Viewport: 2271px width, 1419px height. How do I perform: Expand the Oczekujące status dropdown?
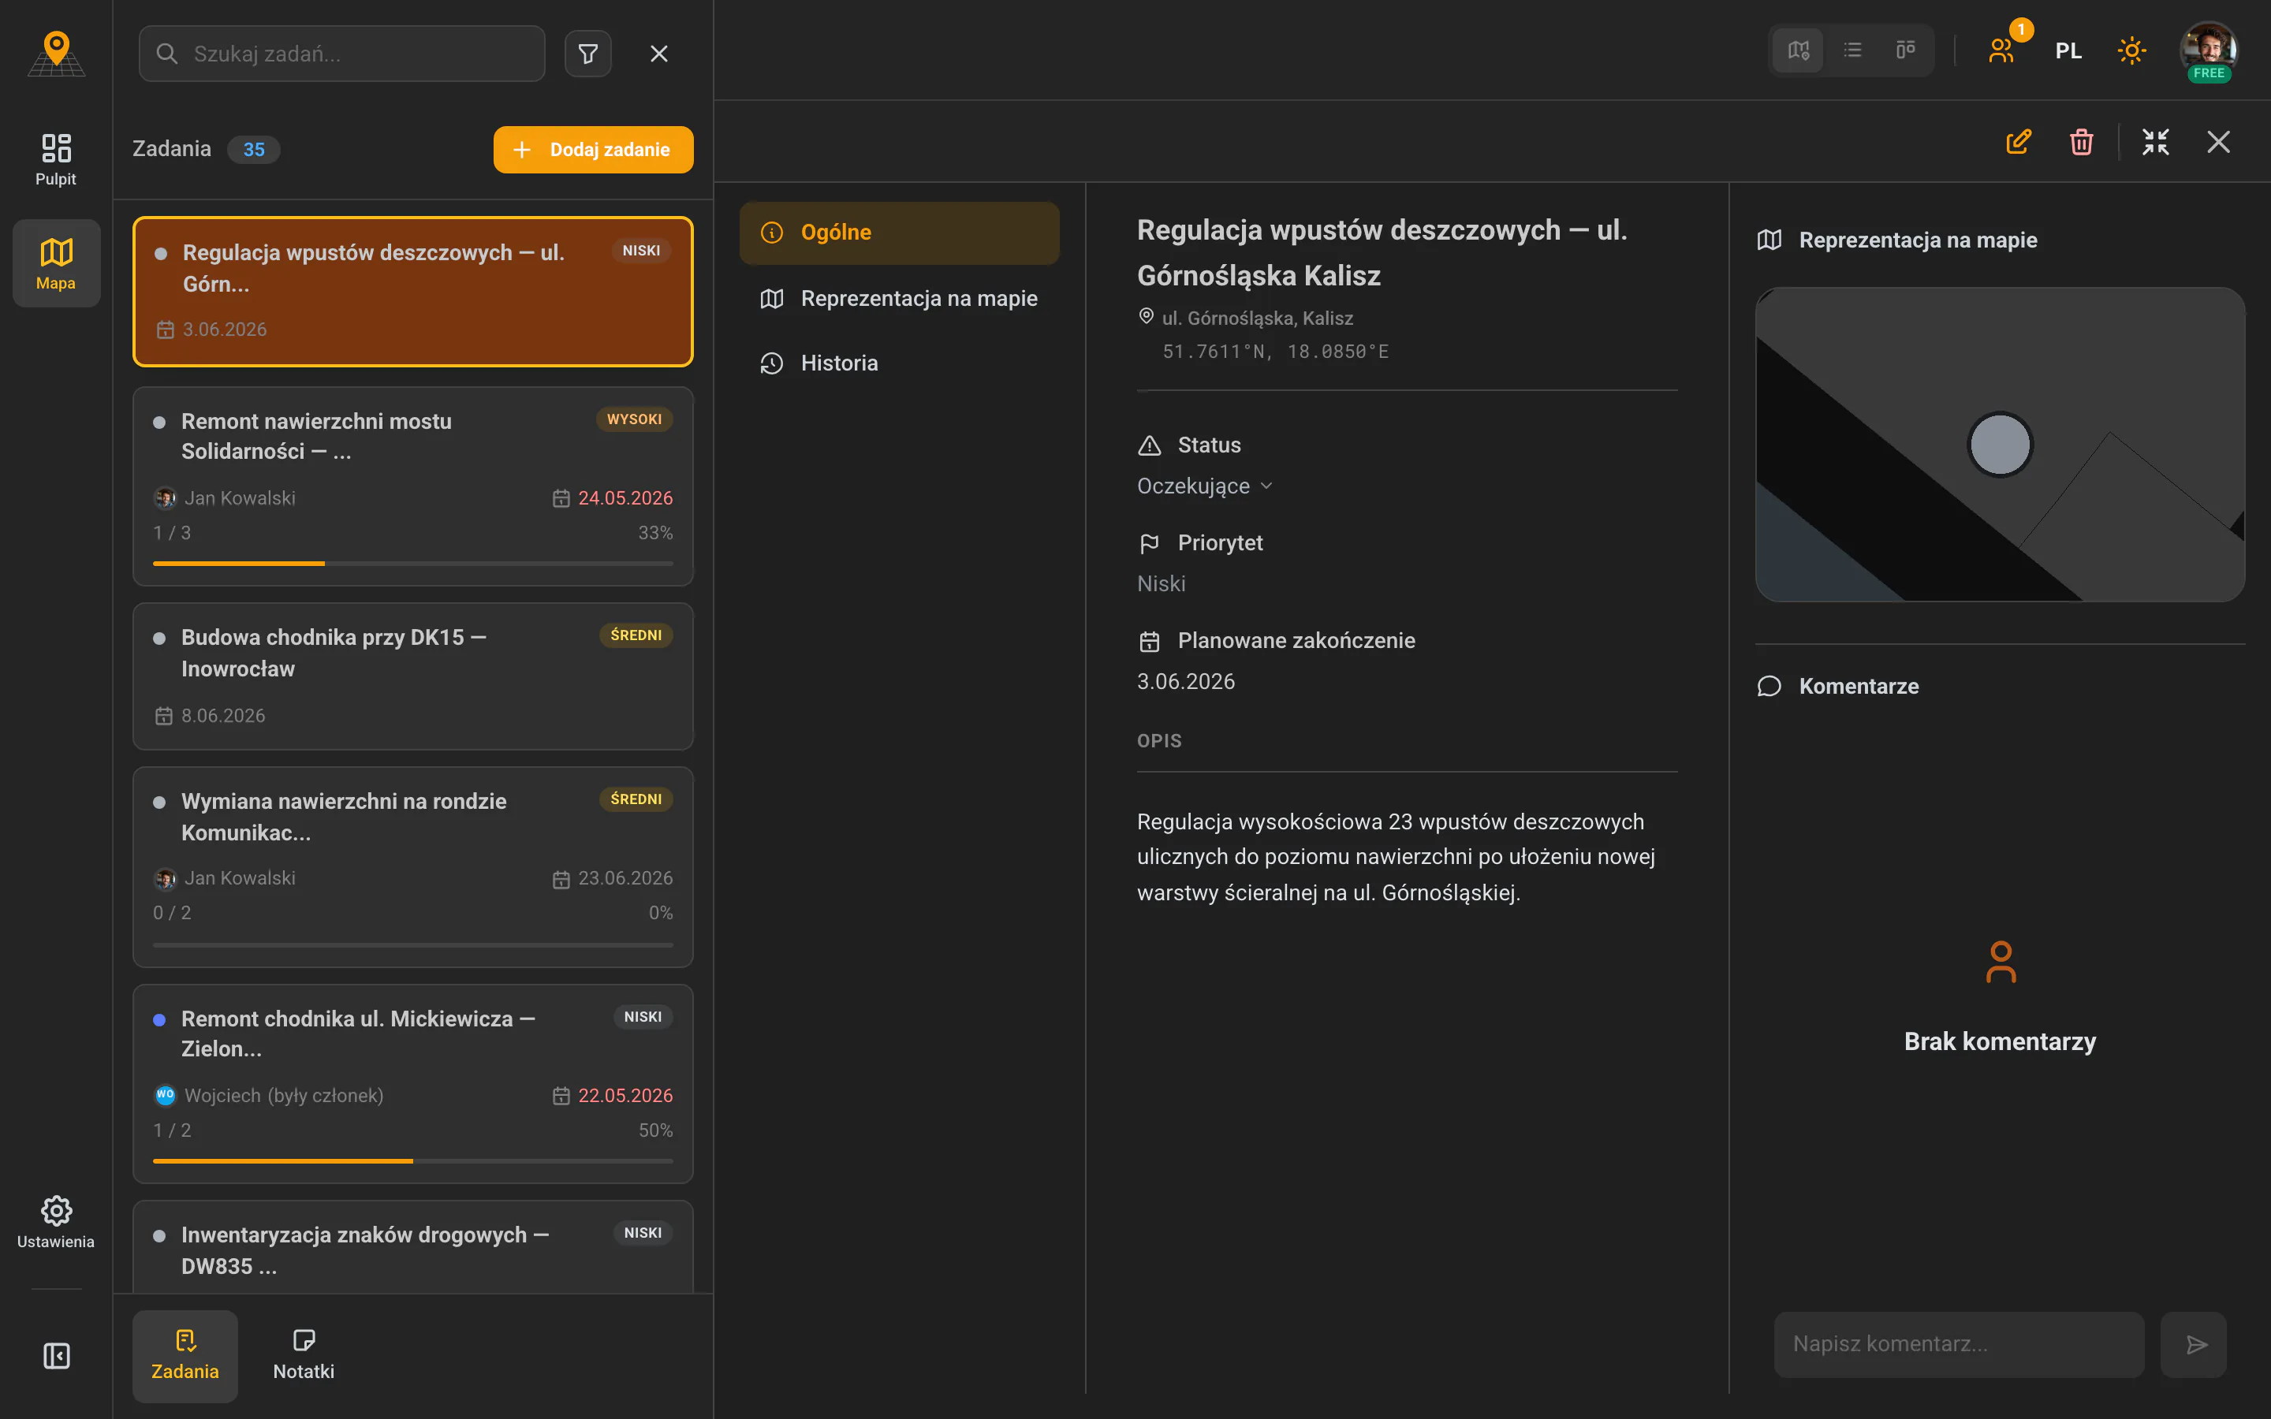pos(1204,486)
